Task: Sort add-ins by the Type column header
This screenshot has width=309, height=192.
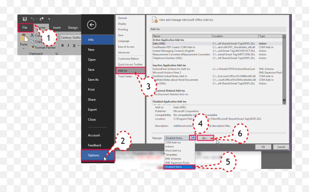Action: pos(270,36)
